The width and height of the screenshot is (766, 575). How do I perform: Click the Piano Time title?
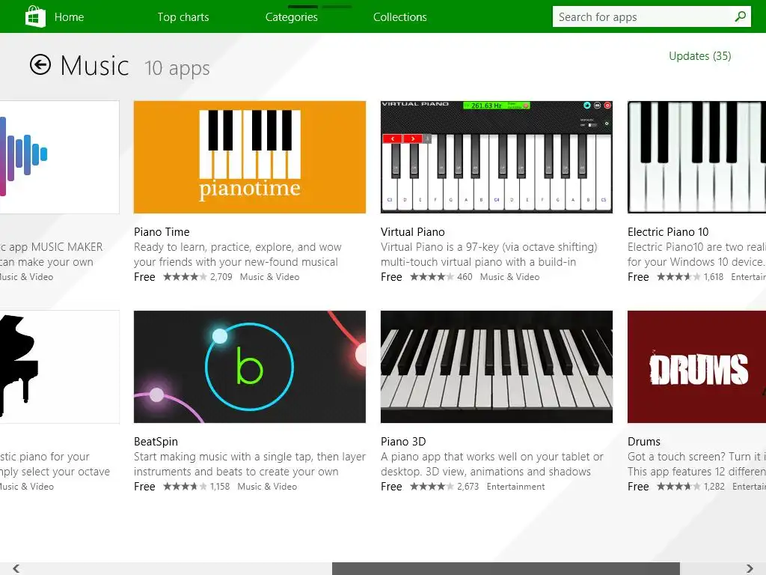tap(162, 232)
